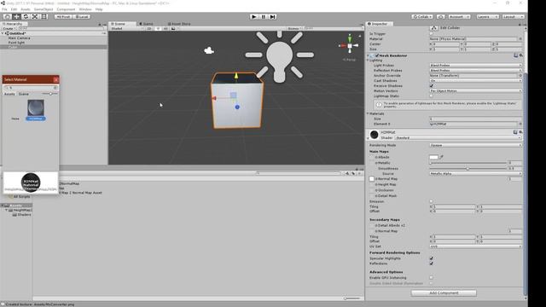Image resolution: width=546 pixels, height=307 pixels.
Task: Open the Layout dropdown
Action: (x=512, y=17)
